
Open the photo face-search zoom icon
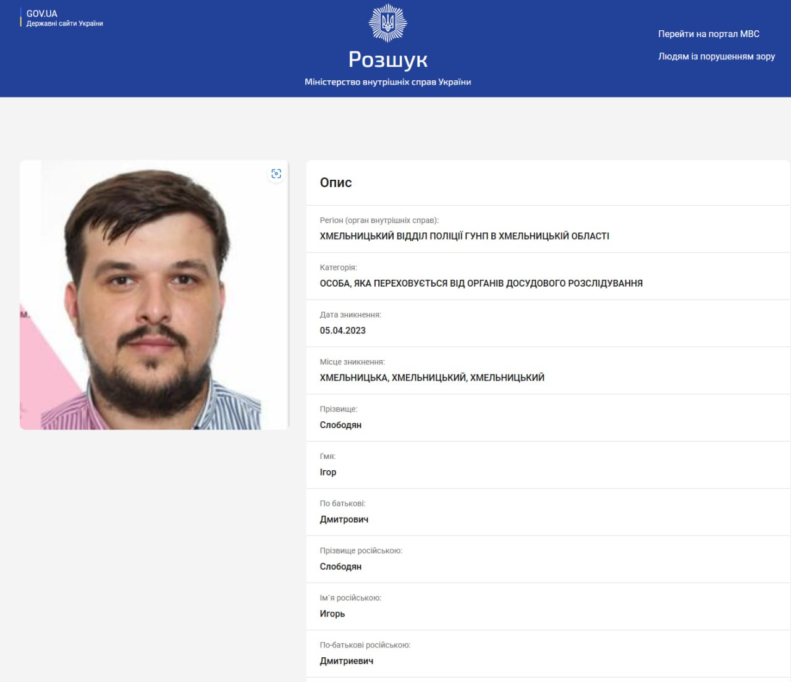coord(277,174)
